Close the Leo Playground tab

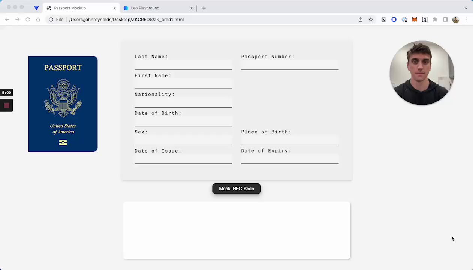192,8
